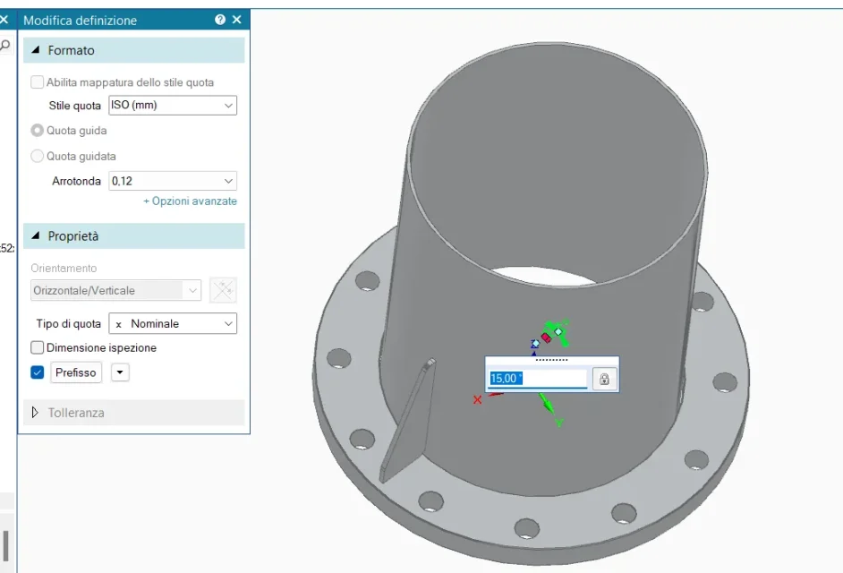Close the Modifica definizione panel
Screen dimensions: 843x573
click(x=236, y=20)
